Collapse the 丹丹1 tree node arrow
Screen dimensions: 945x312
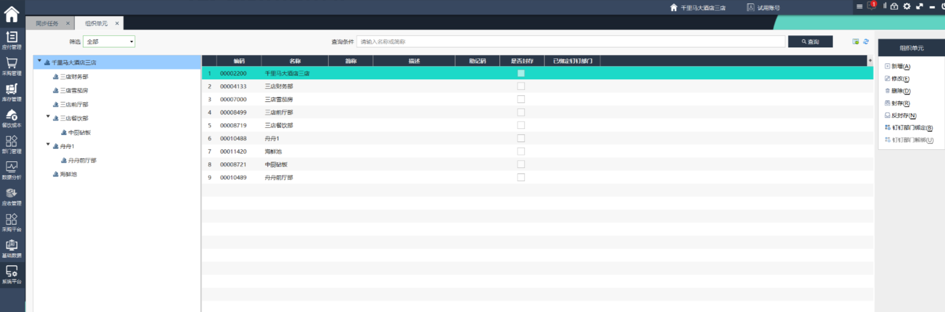tap(48, 145)
